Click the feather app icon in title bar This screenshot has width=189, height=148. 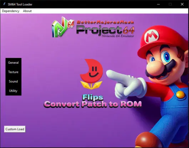click(4, 4)
